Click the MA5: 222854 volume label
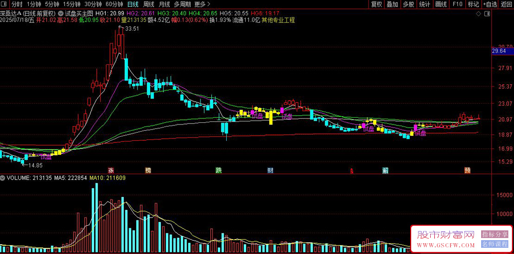This screenshot has height=254, width=514. [70, 178]
